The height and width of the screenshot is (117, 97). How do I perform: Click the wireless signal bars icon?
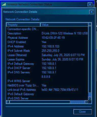point(4,4)
